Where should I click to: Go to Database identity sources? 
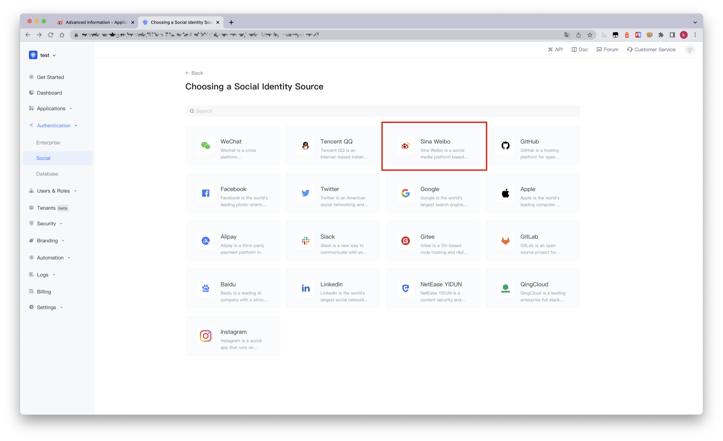pos(47,174)
